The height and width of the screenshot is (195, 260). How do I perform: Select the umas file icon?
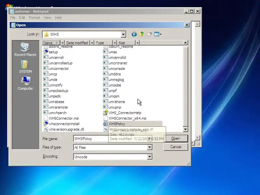coord(105,52)
